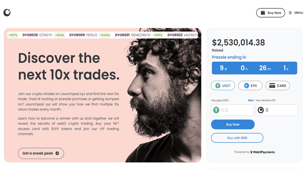Image resolution: width=307 pixels, height=191 pixels.
Task: Click the blue Buy Now button
Action: 233,125
